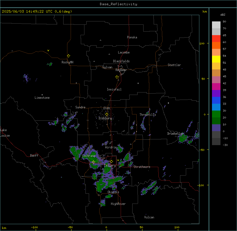Click the Lake Louise label
This screenshot has width=237, height=231.
coord(5,133)
